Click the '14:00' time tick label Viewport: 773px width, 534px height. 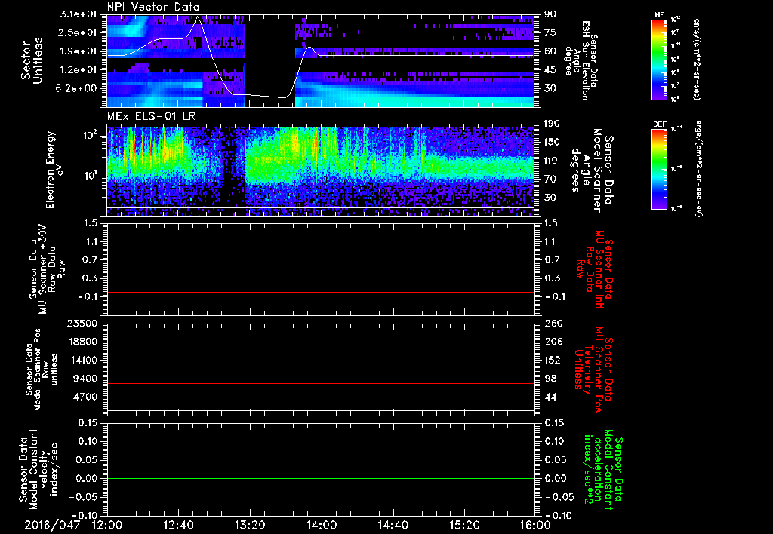322,525
